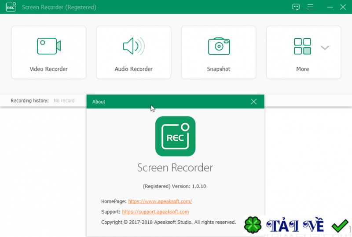Click the copyright Apeaksoft Studio text
The height and width of the screenshot is (237, 352).
point(169,222)
